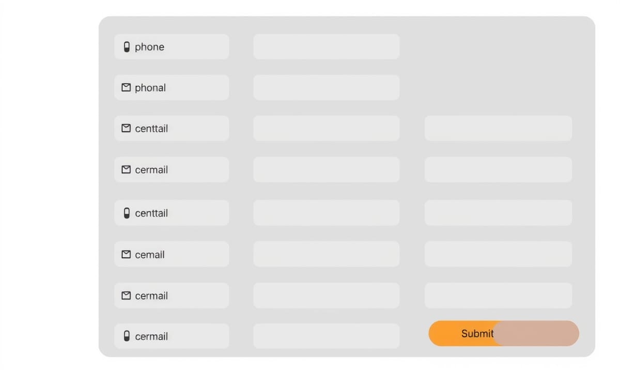Focus middle input in phone-icon centtail row
This screenshot has width=620, height=372.
326,213
